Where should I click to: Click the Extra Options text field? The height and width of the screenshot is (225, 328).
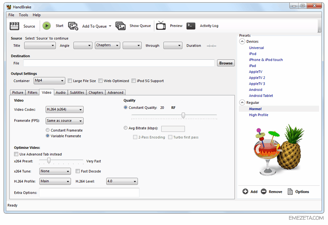tap(89, 192)
